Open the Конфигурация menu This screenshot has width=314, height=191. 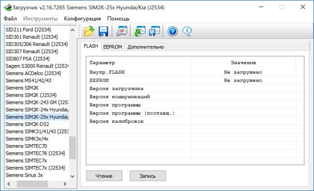82,19
